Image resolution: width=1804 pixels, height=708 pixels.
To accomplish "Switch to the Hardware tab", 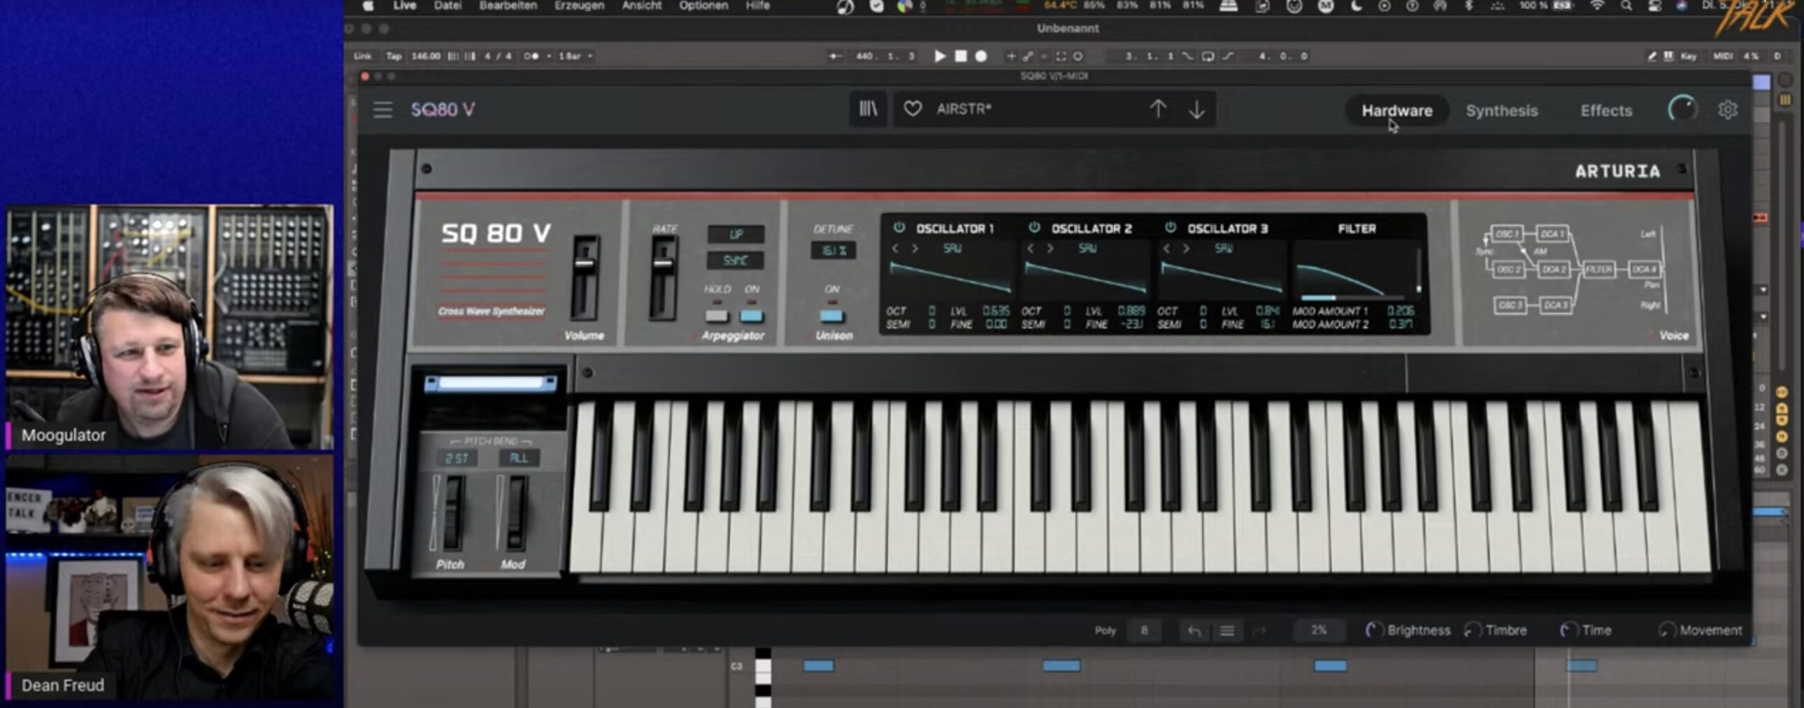I will coord(1396,110).
